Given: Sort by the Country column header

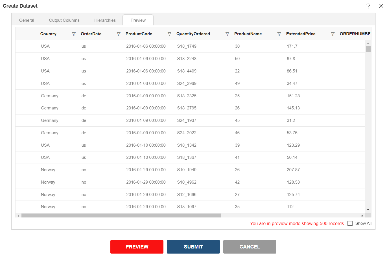Looking at the screenshot, I should point(48,34).
